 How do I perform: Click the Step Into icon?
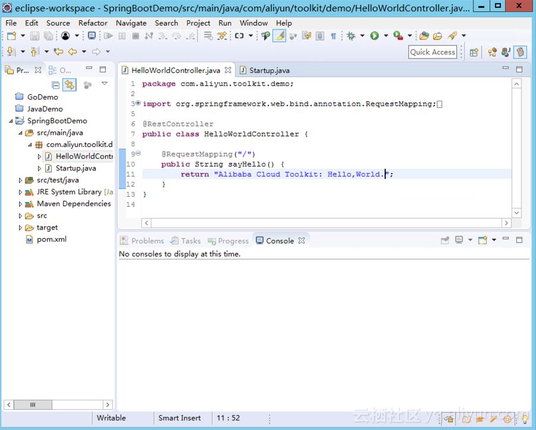click(x=163, y=36)
